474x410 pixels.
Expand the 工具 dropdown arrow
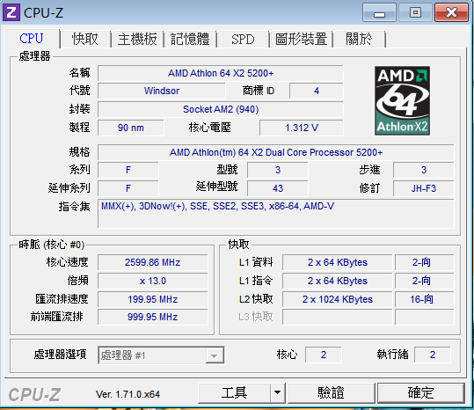pyautogui.click(x=277, y=393)
